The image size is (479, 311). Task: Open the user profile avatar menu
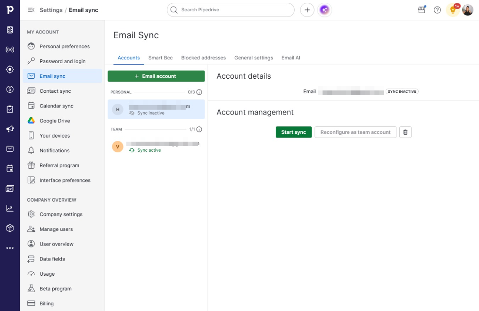[468, 10]
